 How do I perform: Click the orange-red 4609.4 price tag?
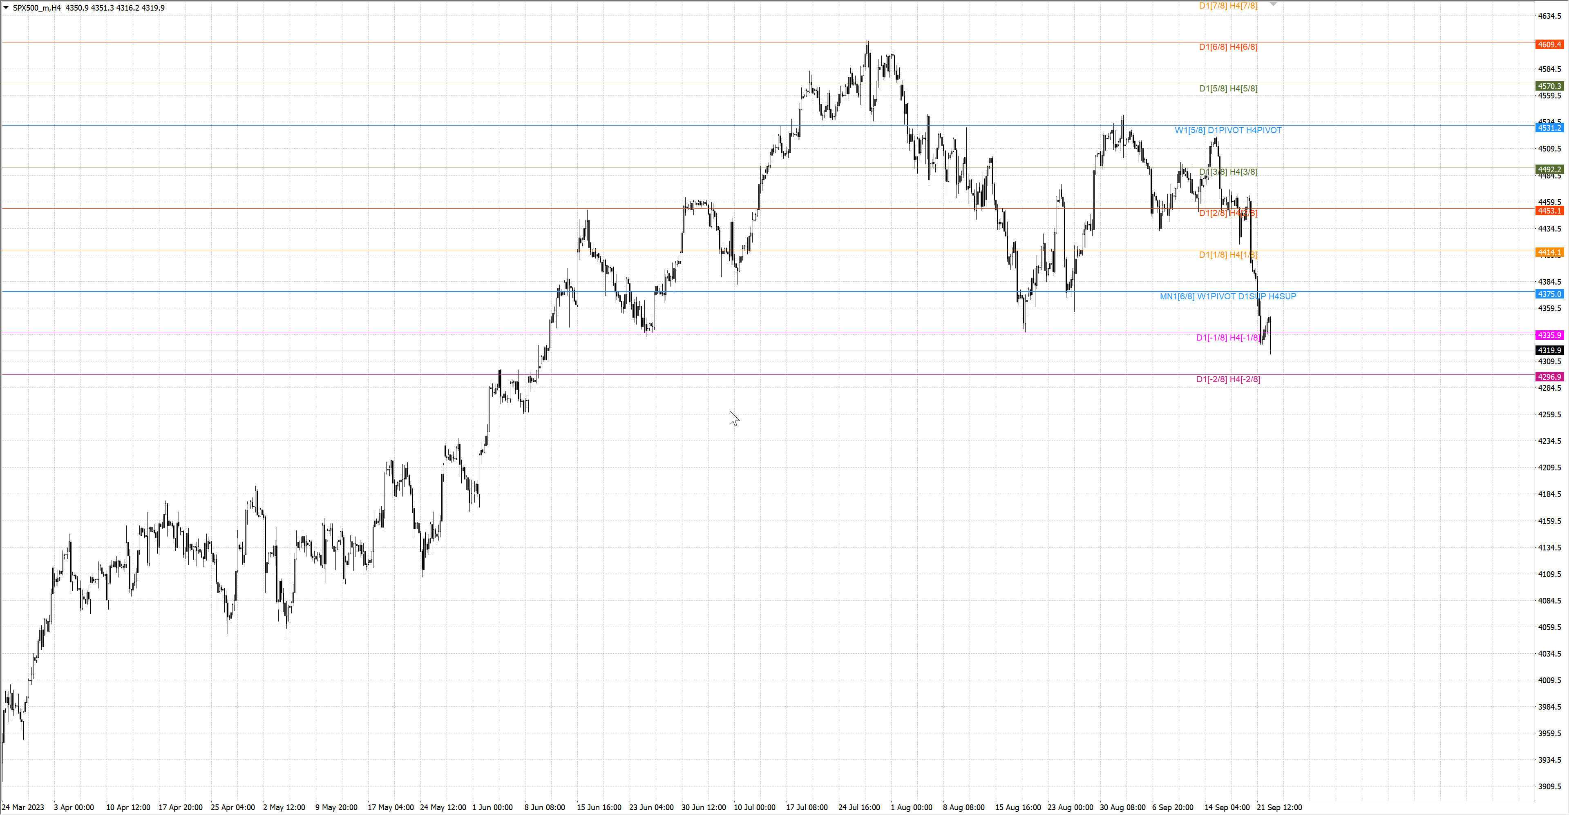[x=1549, y=45]
